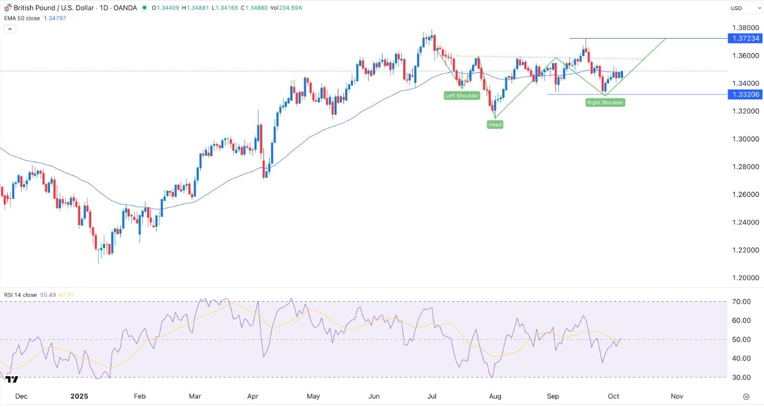Viewport: 764px width, 407px height.
Task: Click the EMA value 1.34797
Action: 56,18
